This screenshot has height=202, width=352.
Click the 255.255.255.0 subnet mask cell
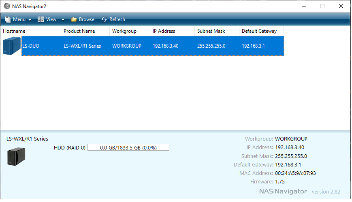click(x=211, y=46)
